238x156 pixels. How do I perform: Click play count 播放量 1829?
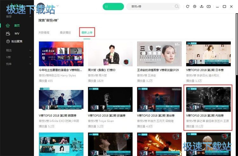click(x=96, y=81)
